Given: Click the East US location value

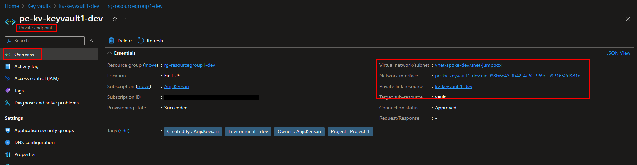Looking at the screenshot, I should (172, 76).
